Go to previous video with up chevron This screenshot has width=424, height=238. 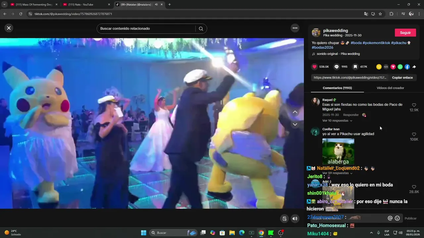[x=295, y=112]
